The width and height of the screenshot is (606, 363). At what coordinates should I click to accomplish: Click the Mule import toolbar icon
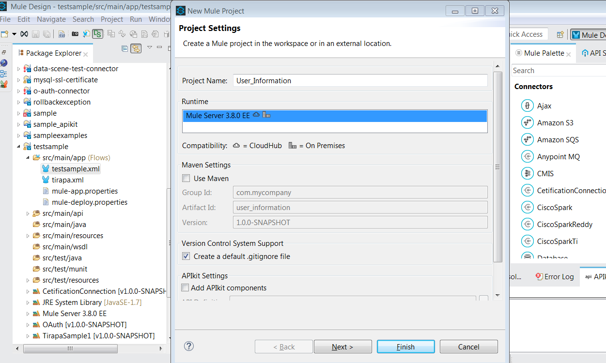[86, 34]
